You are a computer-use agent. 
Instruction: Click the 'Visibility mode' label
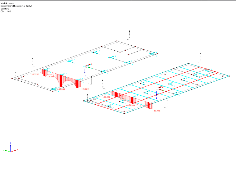(x=7, y=3)
